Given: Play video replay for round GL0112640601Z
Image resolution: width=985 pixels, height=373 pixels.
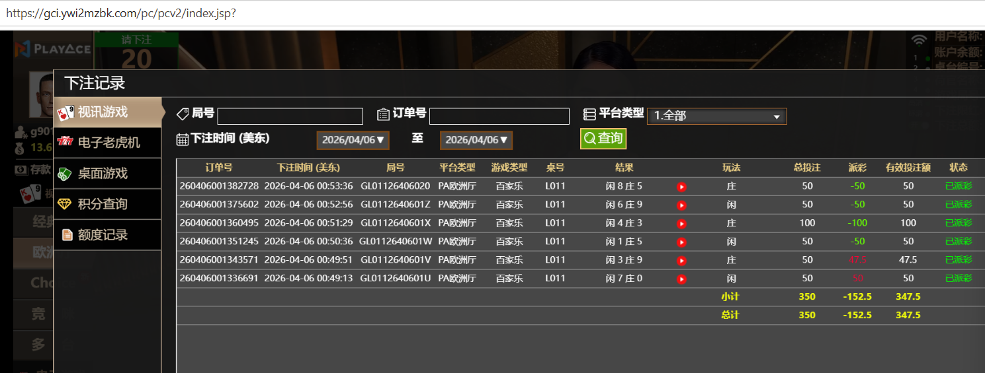Looking at the screenshot, I should (681, 205).
